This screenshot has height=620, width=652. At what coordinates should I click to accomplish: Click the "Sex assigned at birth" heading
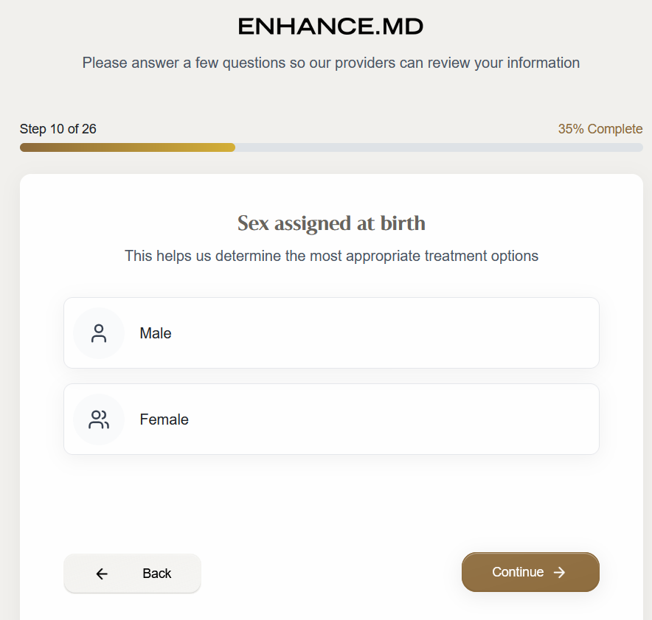pos(331,223)
